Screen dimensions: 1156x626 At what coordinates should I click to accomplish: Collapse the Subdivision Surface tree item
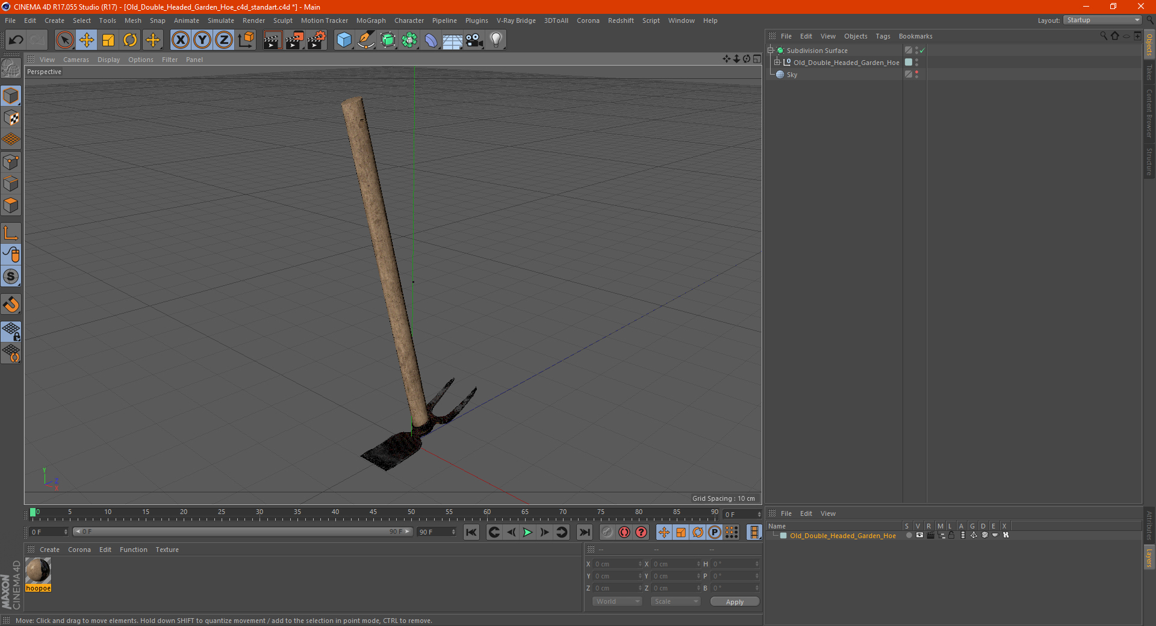coord(771,51)
